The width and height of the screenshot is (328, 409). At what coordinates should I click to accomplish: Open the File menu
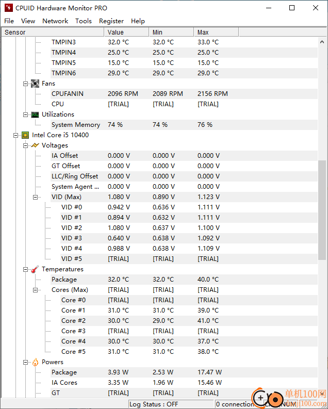pos(9,21)
